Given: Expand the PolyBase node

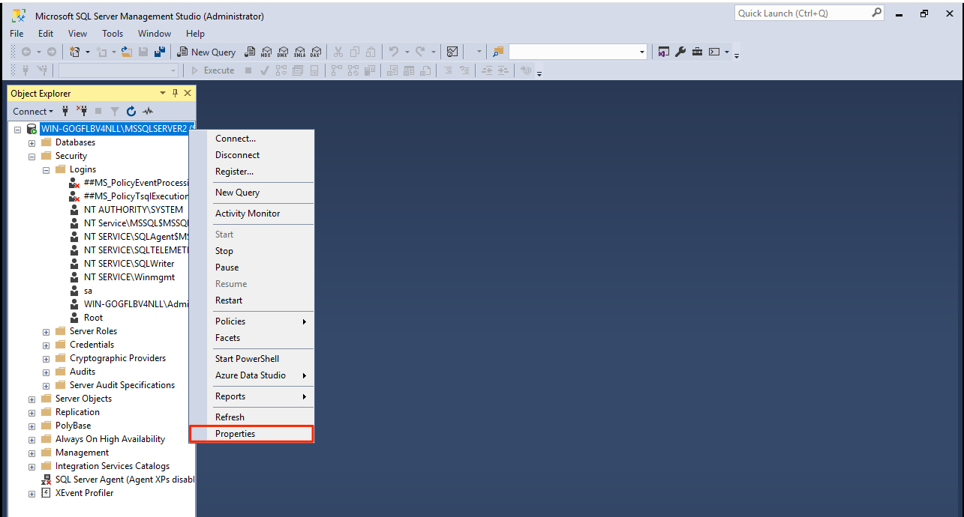Looking at the screenshot, I should 32,426.
